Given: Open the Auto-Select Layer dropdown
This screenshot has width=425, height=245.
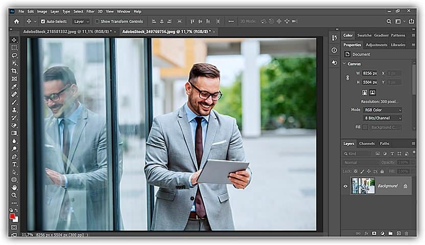Looking at the screenshot, I should click(81, 21).
